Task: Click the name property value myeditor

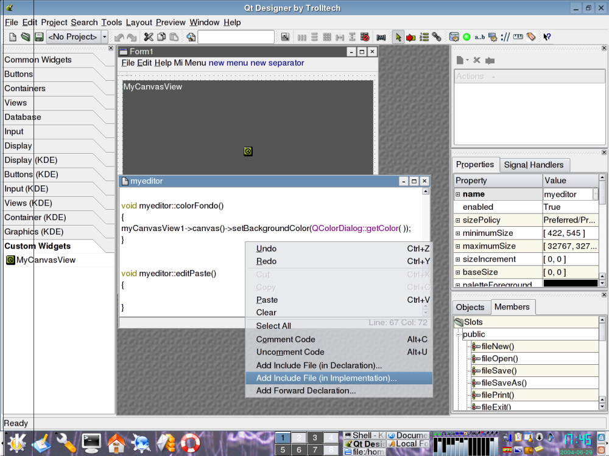Action: click(x=568, y=195)
